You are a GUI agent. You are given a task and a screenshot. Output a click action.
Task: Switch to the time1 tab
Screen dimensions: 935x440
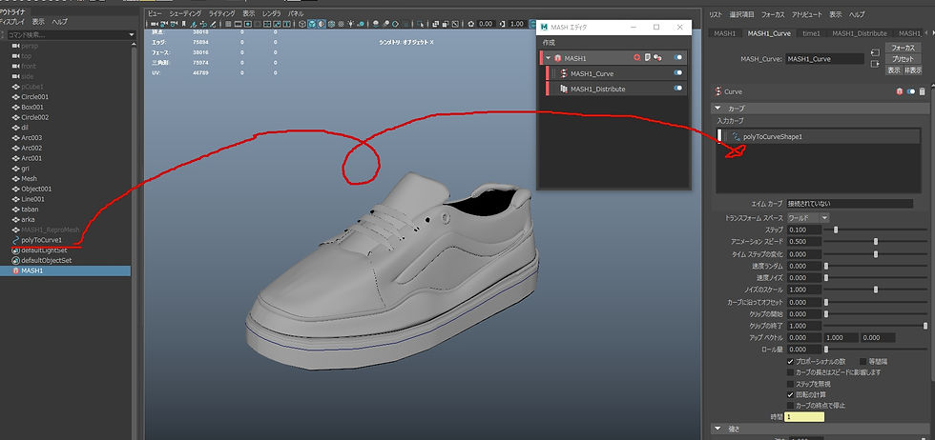811,33
